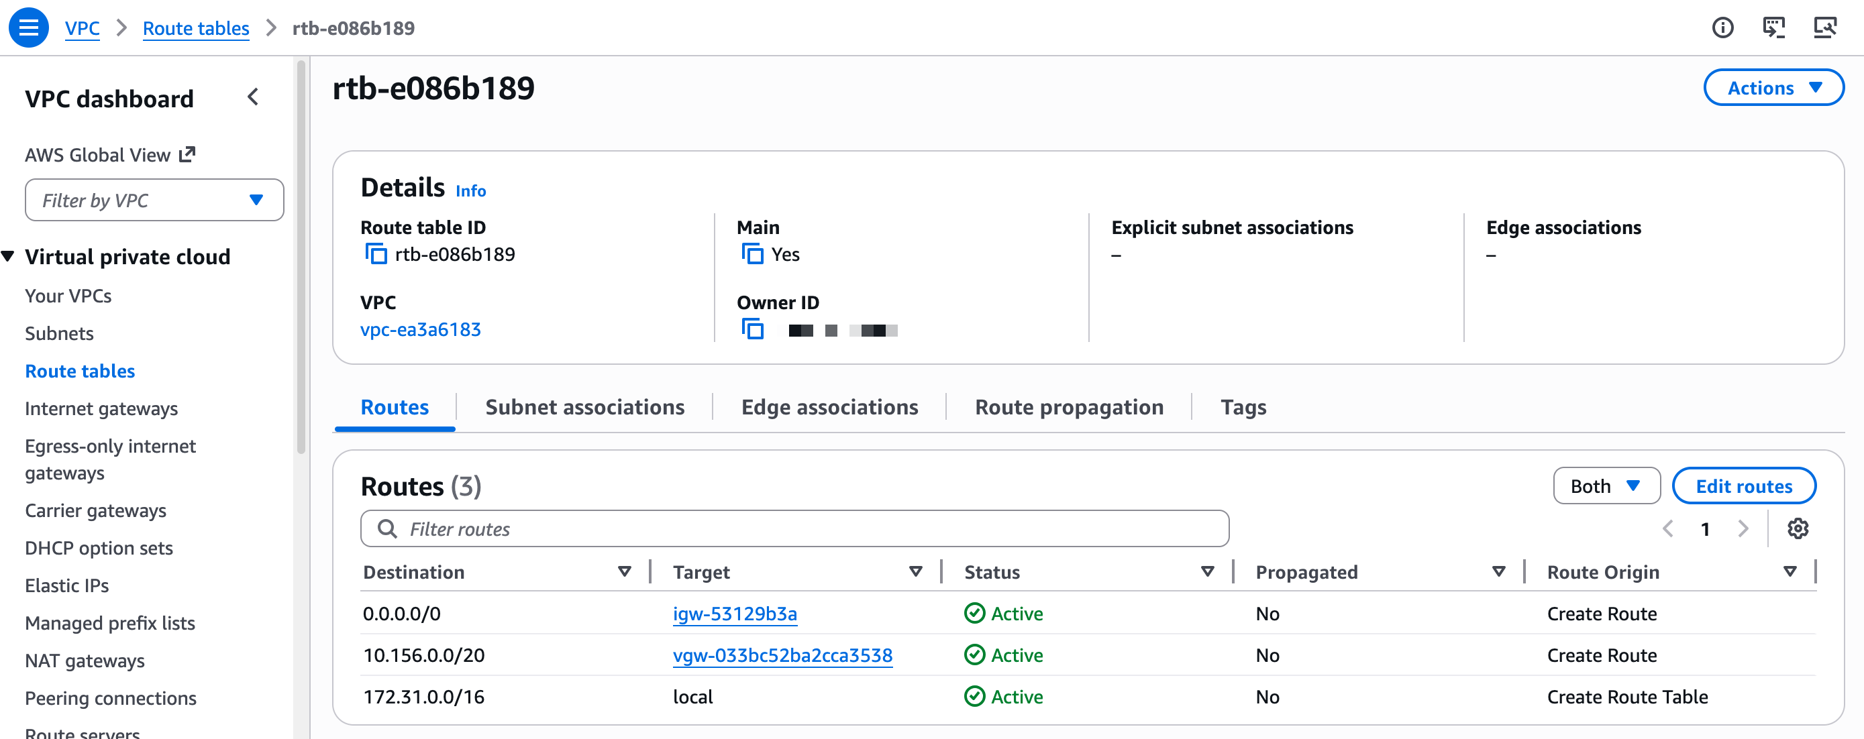
Task: Go to next page of routes
Action: pyautogui.click(x=1743, y=528)
